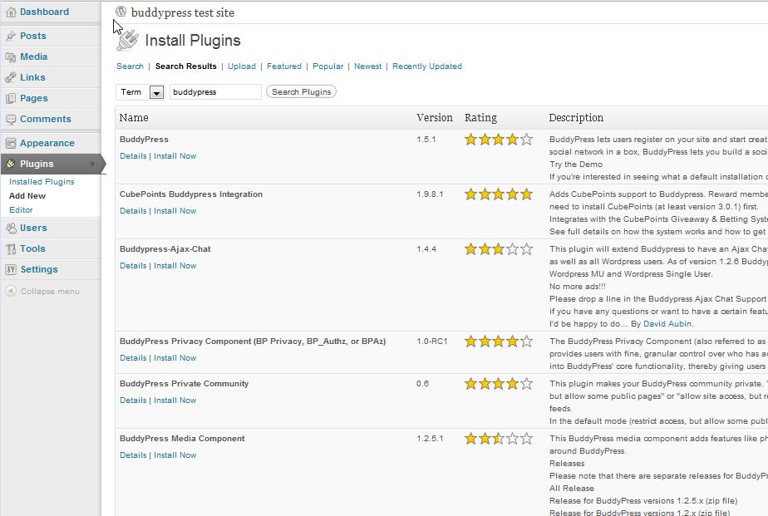The width and height of the screenshot is (768, 516).
Task: Click the Posts pushpin icon
Action: [11, 36]
